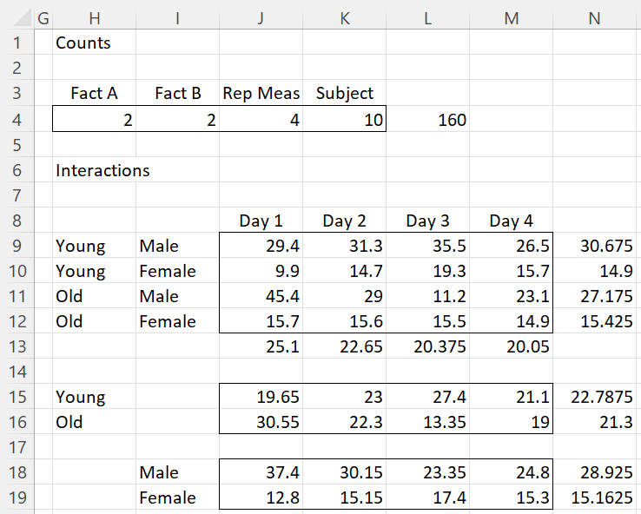Select column J header
This screenshot has height=514, width=641.
(x=261, y=18)
